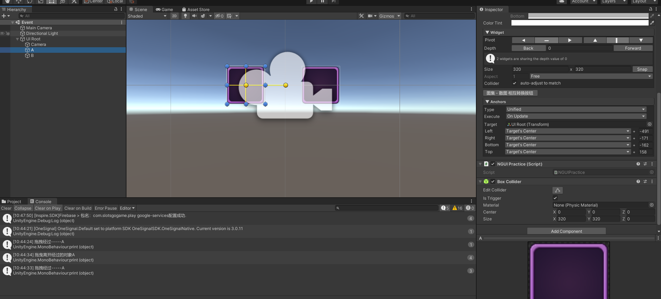The height and width of the screenshot is (299, 661).
Task: Toggle 2D view mode
Action: 174,16
